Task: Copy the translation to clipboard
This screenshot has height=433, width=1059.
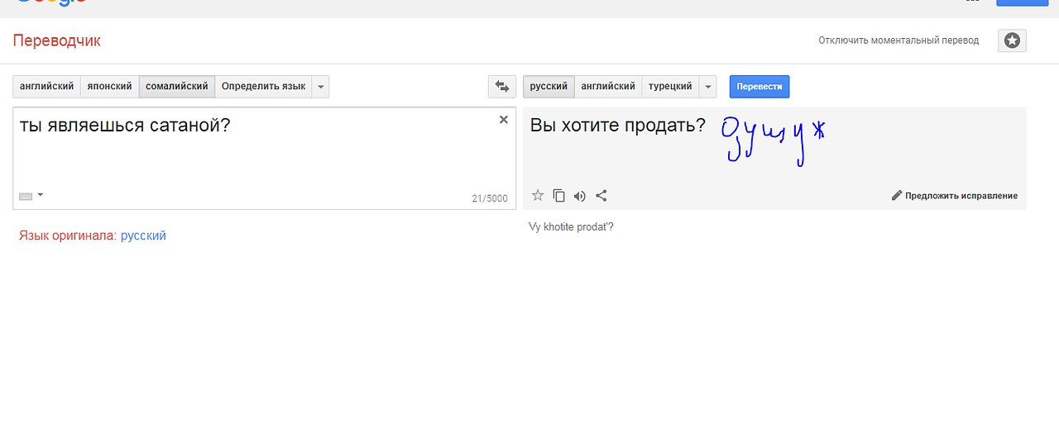Action: [x=559, y=196]
